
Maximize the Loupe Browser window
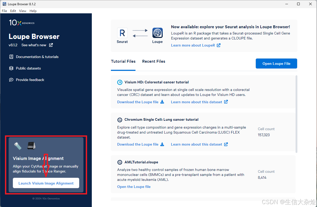(x=298, y=4)
